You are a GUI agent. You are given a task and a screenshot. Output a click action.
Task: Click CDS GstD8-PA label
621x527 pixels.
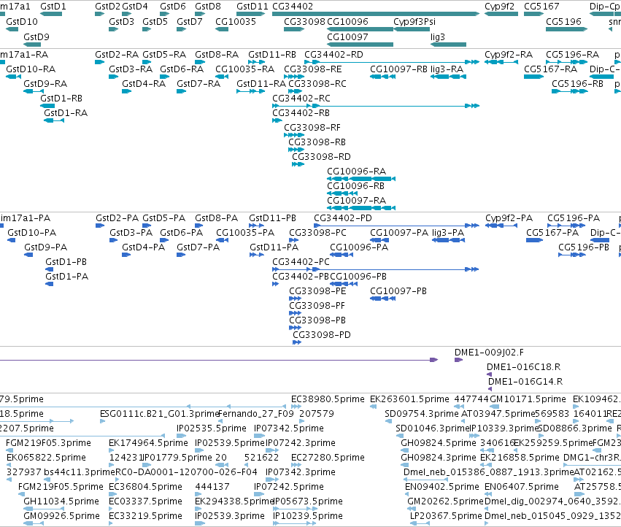[x=216, y=218]
